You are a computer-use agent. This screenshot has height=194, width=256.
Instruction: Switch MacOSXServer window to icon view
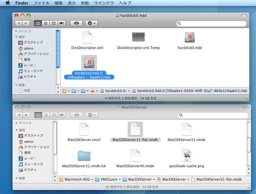pyautogui.click(x=38, y=115)
